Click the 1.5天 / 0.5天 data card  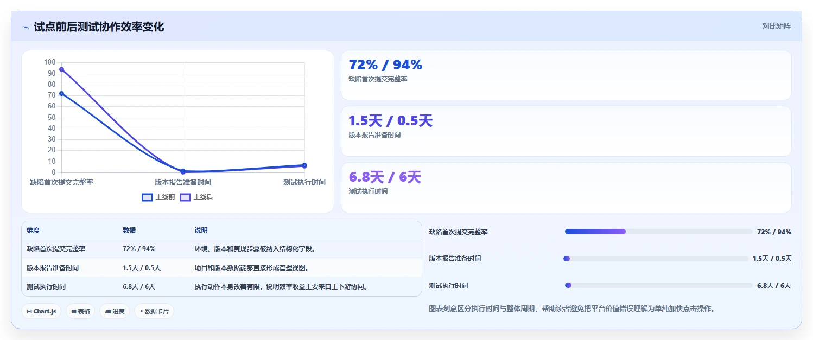point(566,131)
